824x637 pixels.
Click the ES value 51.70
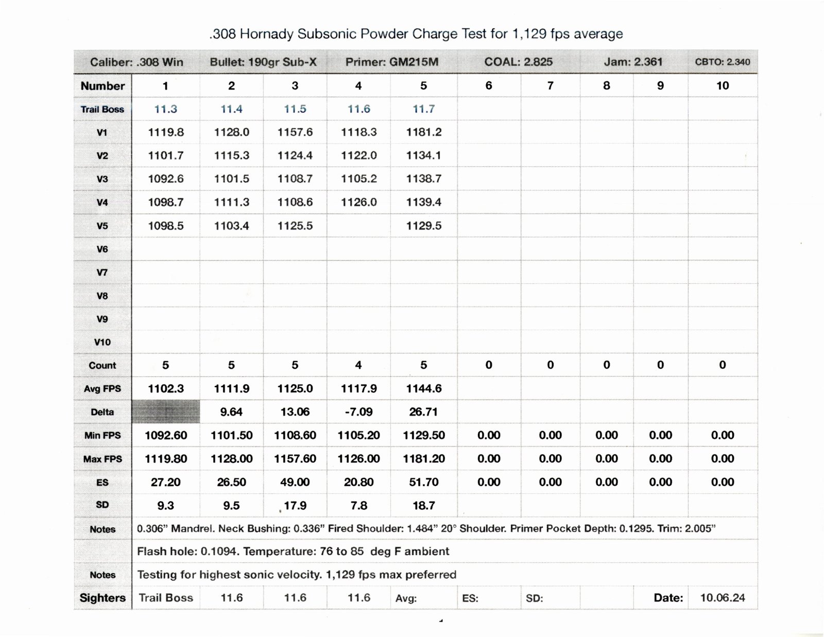point(423,483)
